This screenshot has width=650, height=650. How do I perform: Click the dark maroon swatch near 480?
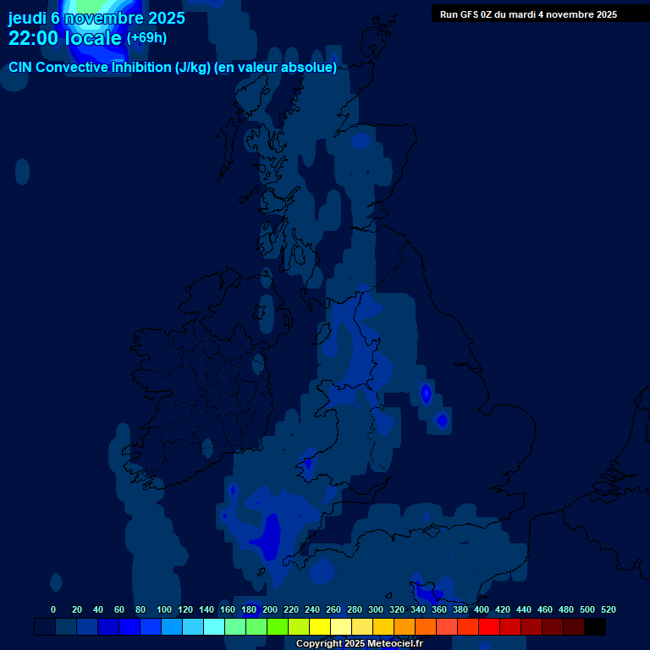click(574, 627)
